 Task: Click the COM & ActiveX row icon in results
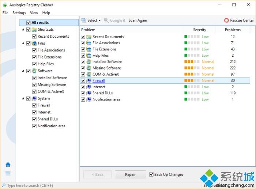[89, 74]
